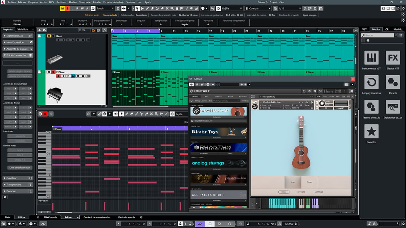
Task: Open the Compás grid type dropdown
Action: (x=258, y=8)
